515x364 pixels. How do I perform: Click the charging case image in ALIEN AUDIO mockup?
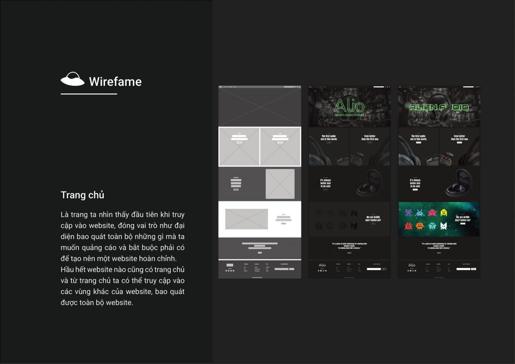click(x=459, y=183)
